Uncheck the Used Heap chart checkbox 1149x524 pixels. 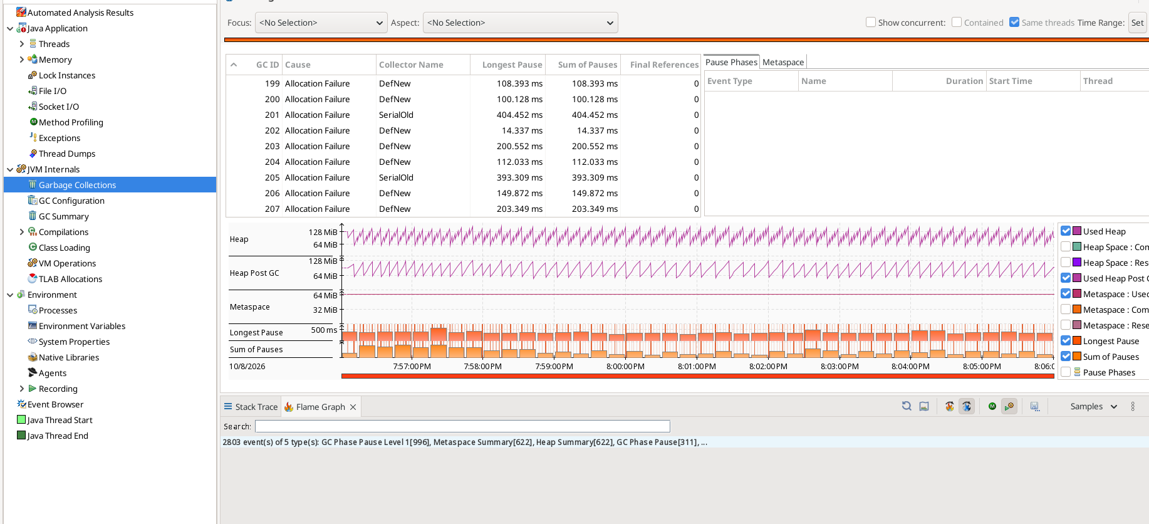[x=1066, y=231]
